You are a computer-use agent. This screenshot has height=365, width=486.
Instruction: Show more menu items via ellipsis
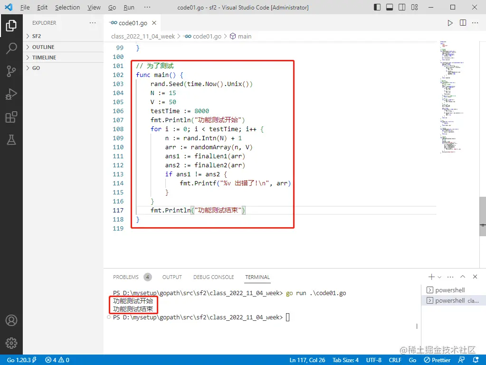[147, 7]
